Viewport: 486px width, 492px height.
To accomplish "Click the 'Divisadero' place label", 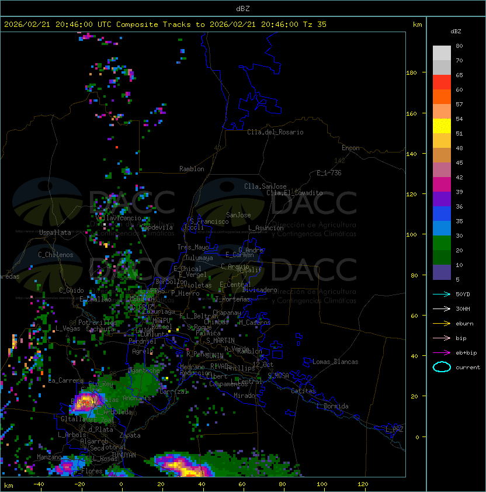I will [x=259, y=290].
